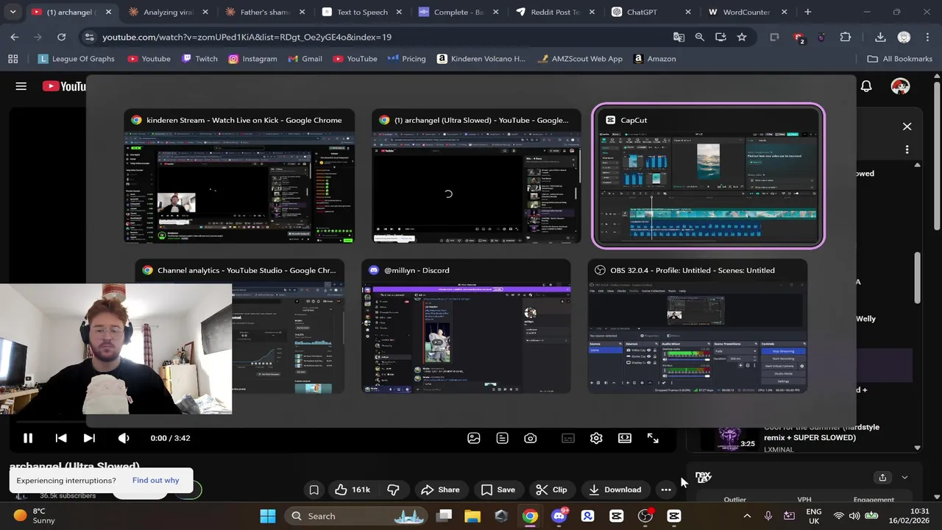Create a Clip of the video

tap(551, 490)
